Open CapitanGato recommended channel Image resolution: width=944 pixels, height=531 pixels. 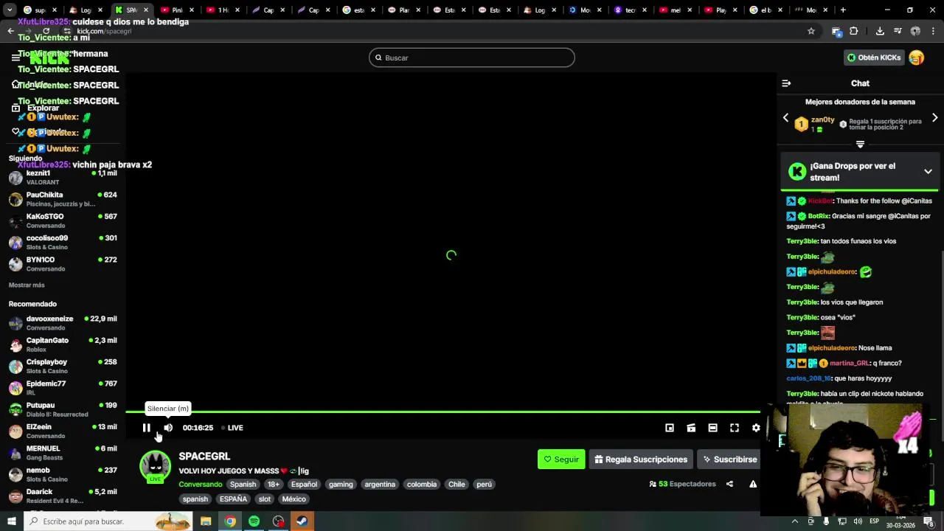[x=63, y=344]
